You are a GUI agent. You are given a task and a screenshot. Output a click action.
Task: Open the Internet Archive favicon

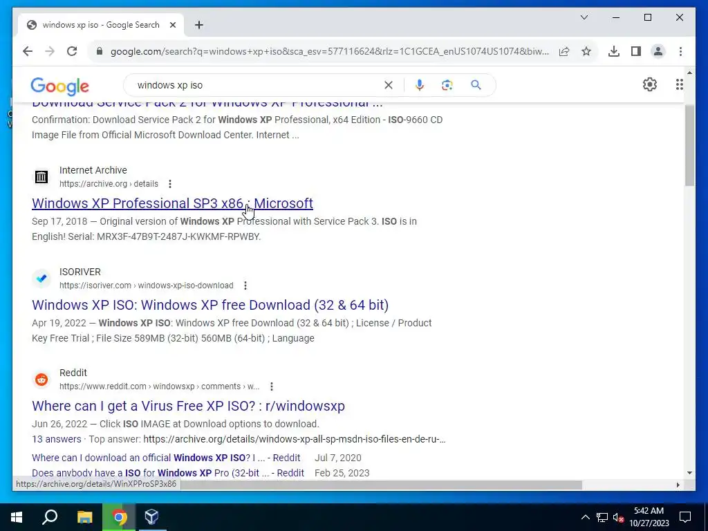pyautogui.click(x=41, y=176)
